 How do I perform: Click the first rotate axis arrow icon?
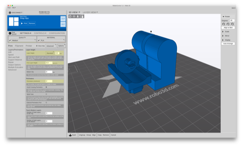(223, 24)
